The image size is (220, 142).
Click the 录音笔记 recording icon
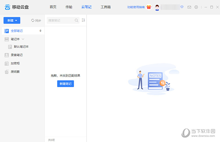pos(7,55)
